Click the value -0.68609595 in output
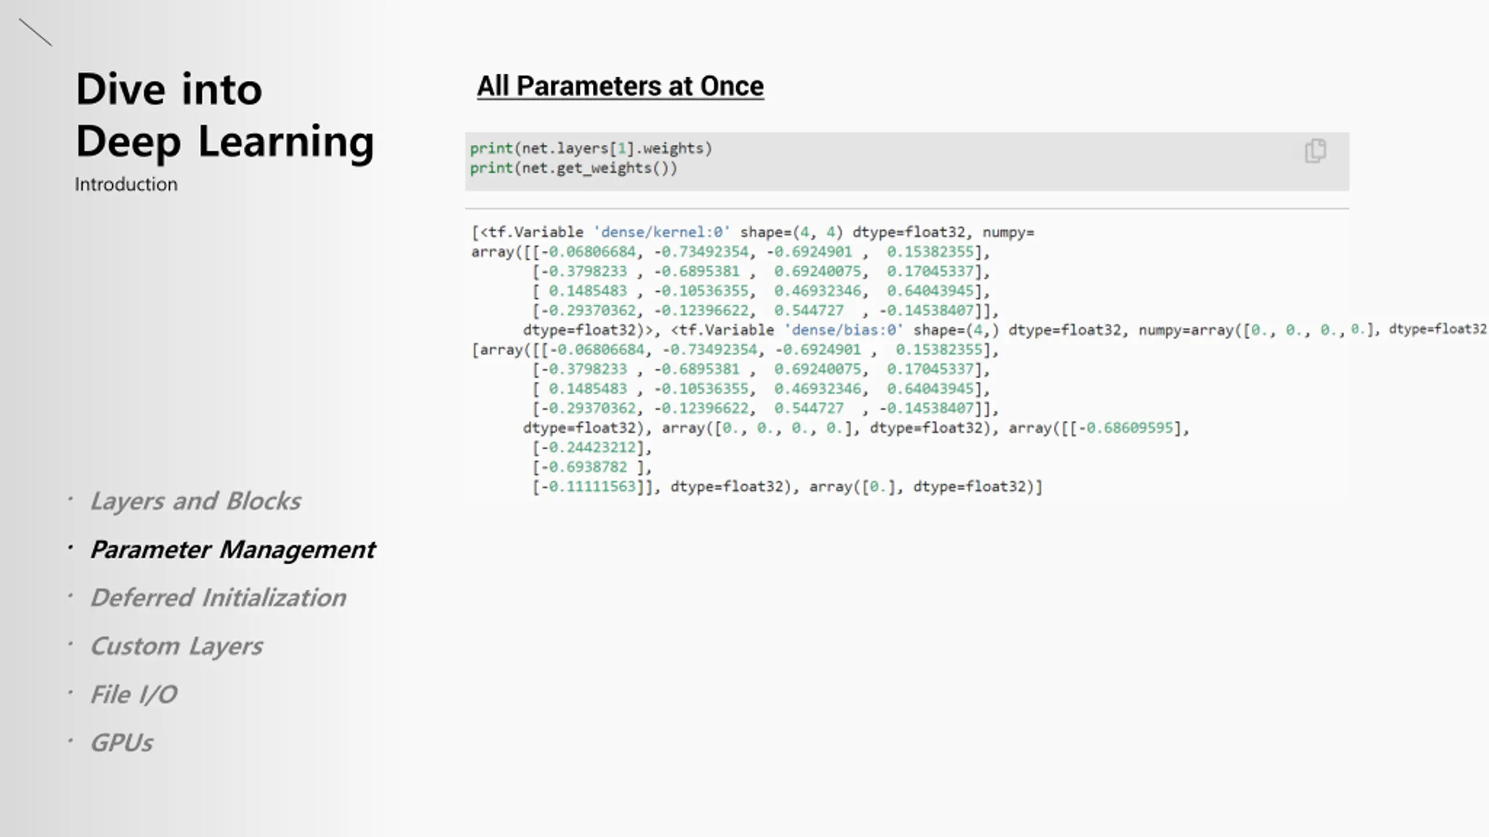 pyautogui.click(x=1125, y=428)
